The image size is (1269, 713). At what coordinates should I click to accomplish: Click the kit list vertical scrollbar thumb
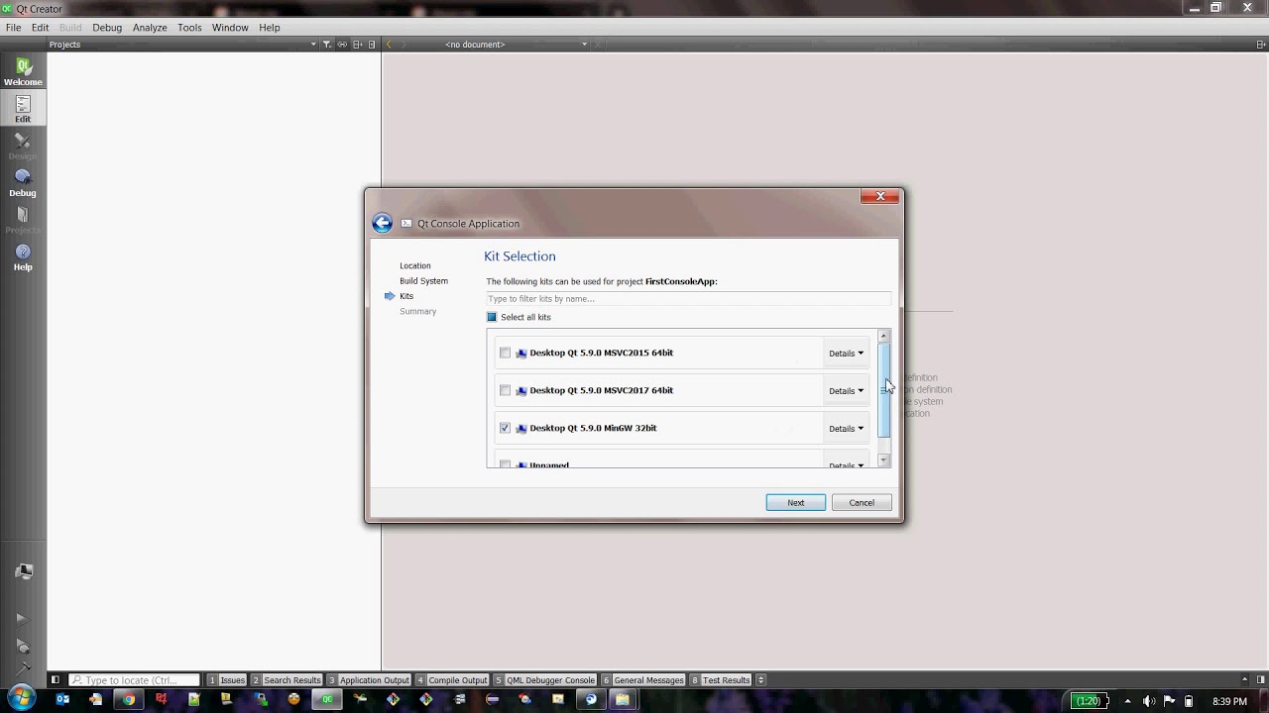883,389
